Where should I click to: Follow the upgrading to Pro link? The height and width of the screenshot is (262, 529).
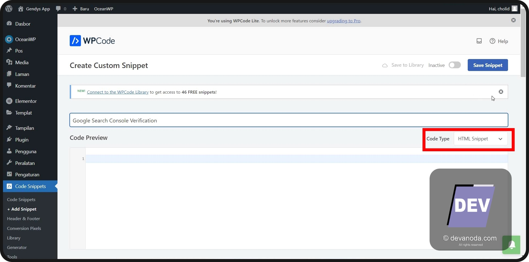343,21
